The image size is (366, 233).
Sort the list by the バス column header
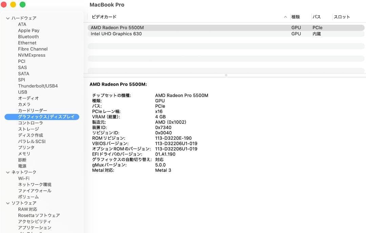(316, 17)
